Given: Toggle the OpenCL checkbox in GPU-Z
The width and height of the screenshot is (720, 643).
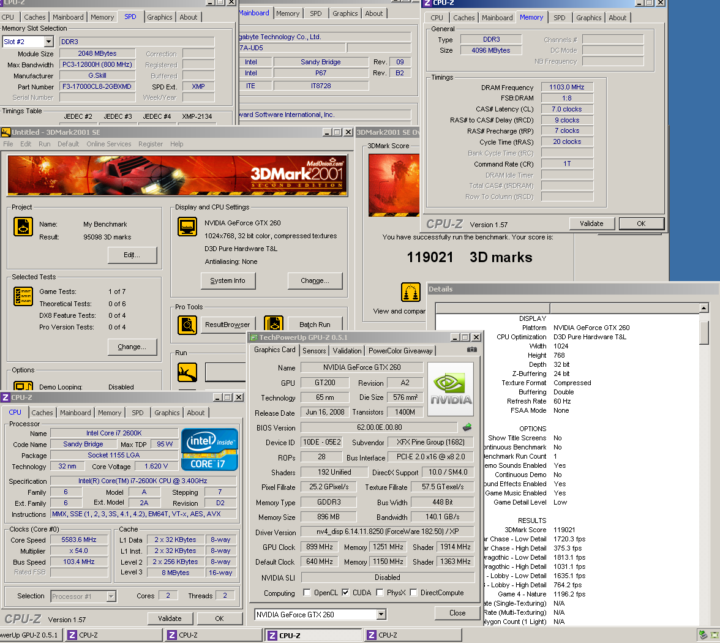Looking at the screenshot, I should point(307,593).
